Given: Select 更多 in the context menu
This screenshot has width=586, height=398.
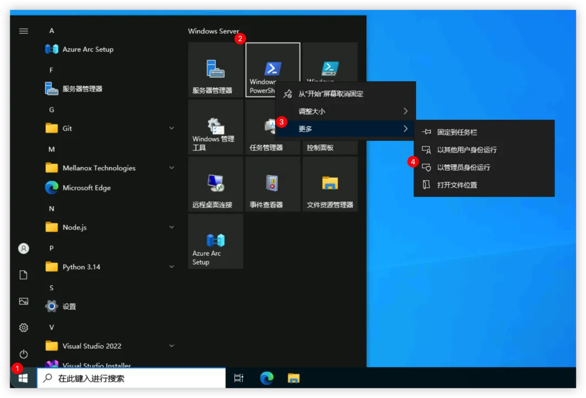Looking at the screenshot, I should [345, 129].
